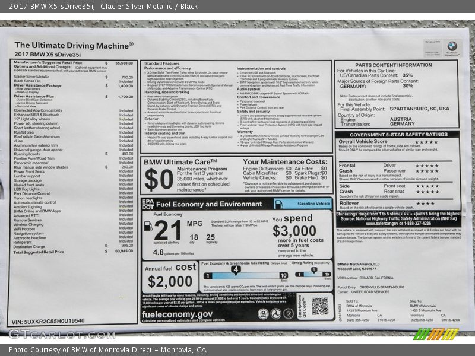Click the 21 combined MPG figure

tap(167, 231)
